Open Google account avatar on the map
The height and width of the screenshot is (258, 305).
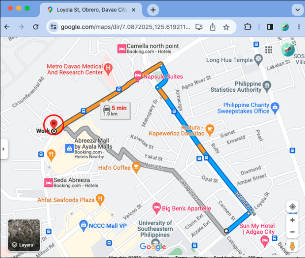[288, 50]
